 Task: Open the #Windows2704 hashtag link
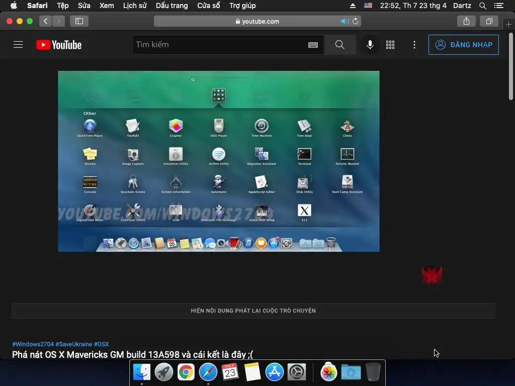coord(33,344)
